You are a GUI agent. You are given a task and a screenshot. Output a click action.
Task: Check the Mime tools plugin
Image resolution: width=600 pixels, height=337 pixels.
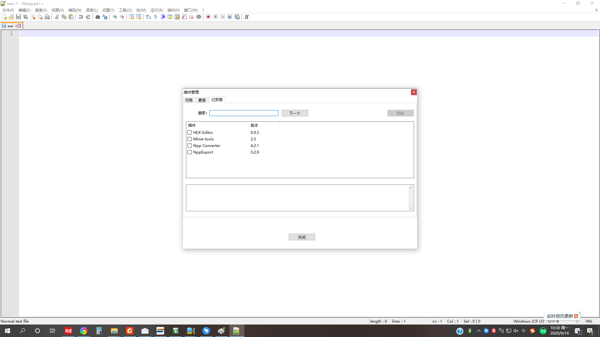tap(190, 139)
